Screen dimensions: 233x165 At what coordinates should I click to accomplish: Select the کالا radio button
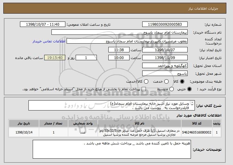(x=182, y=81)
